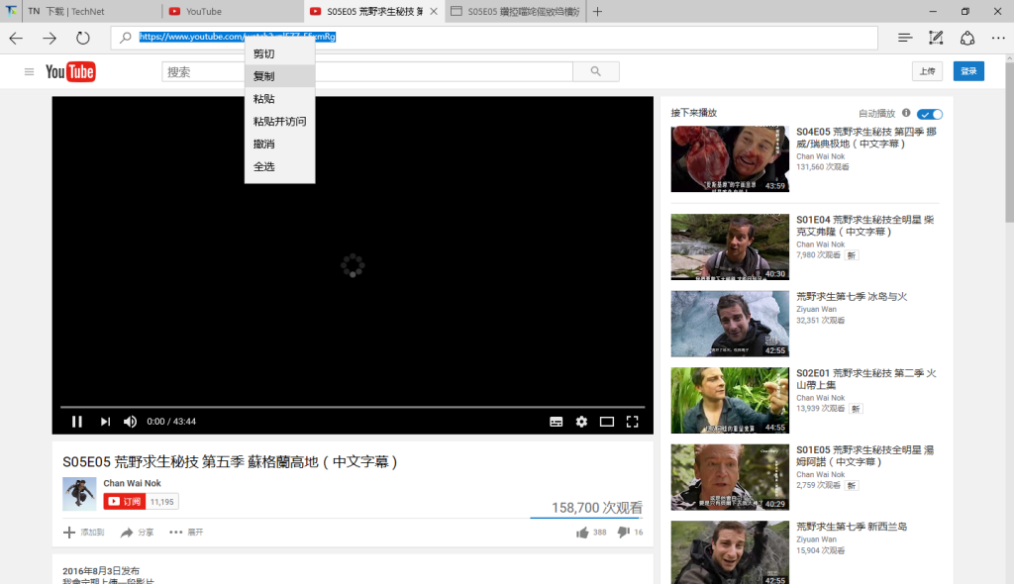Go back with the browser back arrow

point(16,39)
